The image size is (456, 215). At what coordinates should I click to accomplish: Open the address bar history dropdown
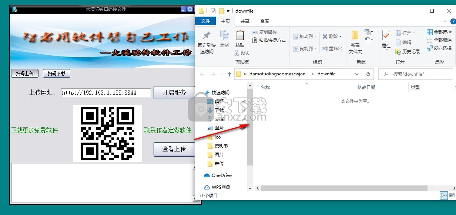(x=357, y=74)
